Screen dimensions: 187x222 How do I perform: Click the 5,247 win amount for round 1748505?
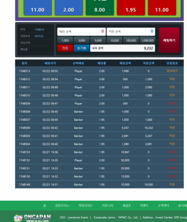pos(149,136)
